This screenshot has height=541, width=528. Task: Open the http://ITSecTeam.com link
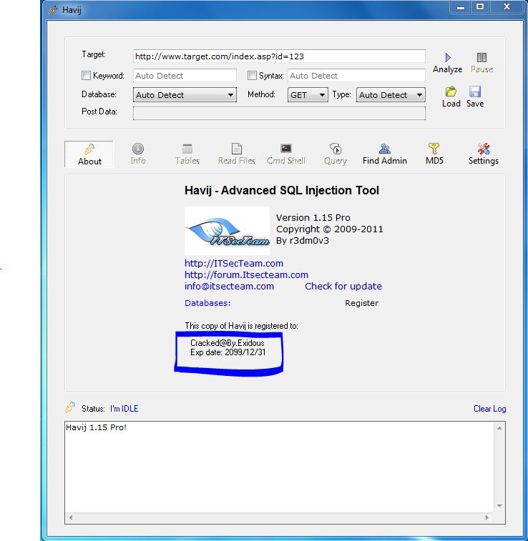coord(234,263)
